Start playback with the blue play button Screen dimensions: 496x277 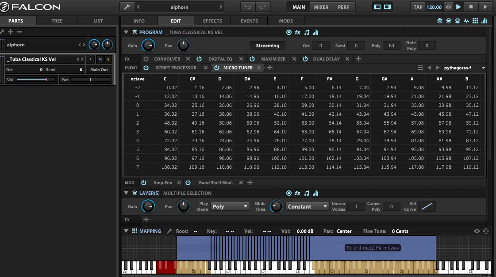458,7
